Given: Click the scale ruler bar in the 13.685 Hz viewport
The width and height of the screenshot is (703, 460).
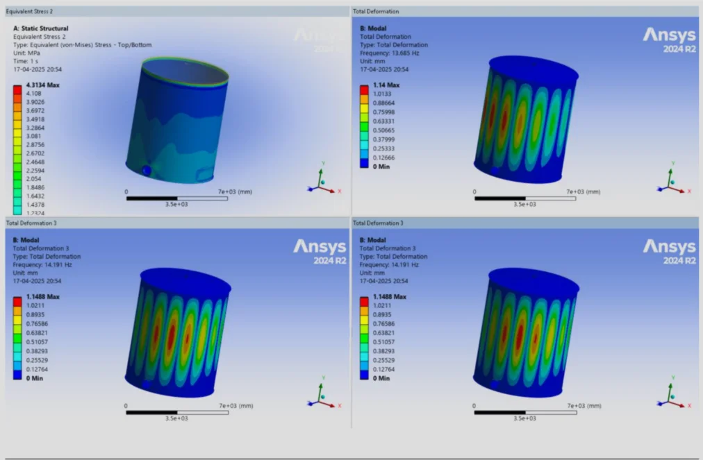Looking at the screenshot, I should (525, 198).
